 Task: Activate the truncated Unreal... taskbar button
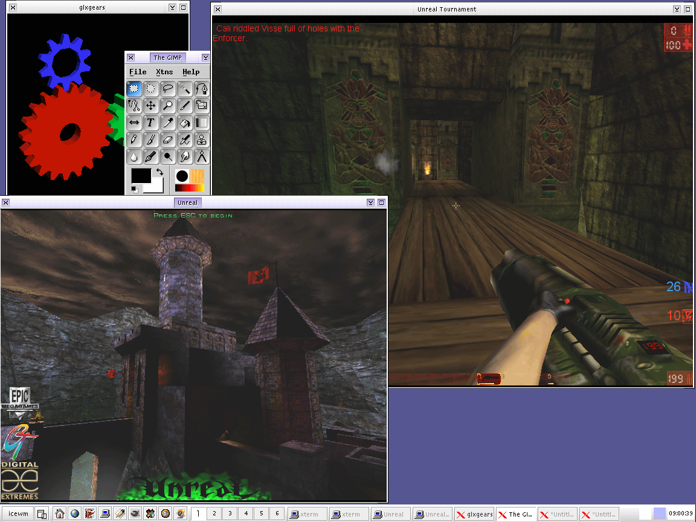[433, 514]
